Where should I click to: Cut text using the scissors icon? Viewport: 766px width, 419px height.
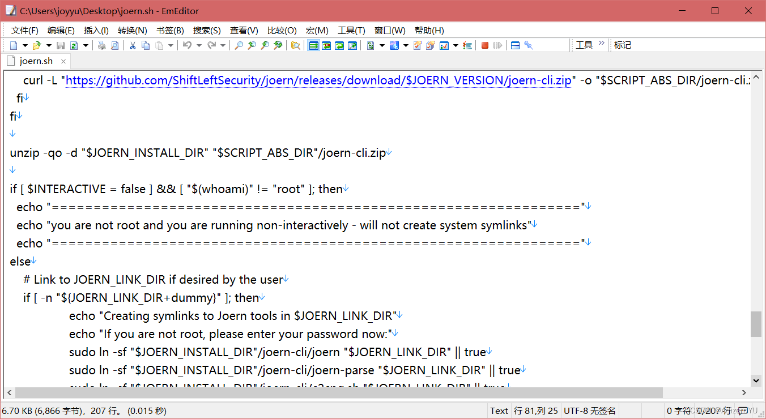pyautogui.click(x=132, y=45)
